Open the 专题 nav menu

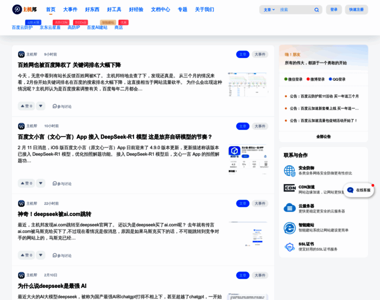pyautogui.click(x=182, y=9)
